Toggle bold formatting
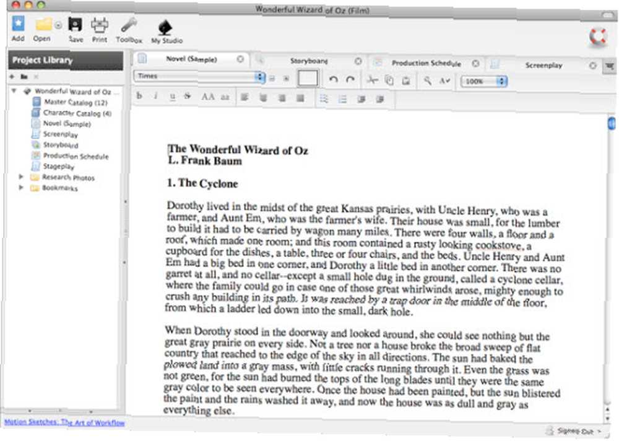619x441 pixels. point(139,95)
